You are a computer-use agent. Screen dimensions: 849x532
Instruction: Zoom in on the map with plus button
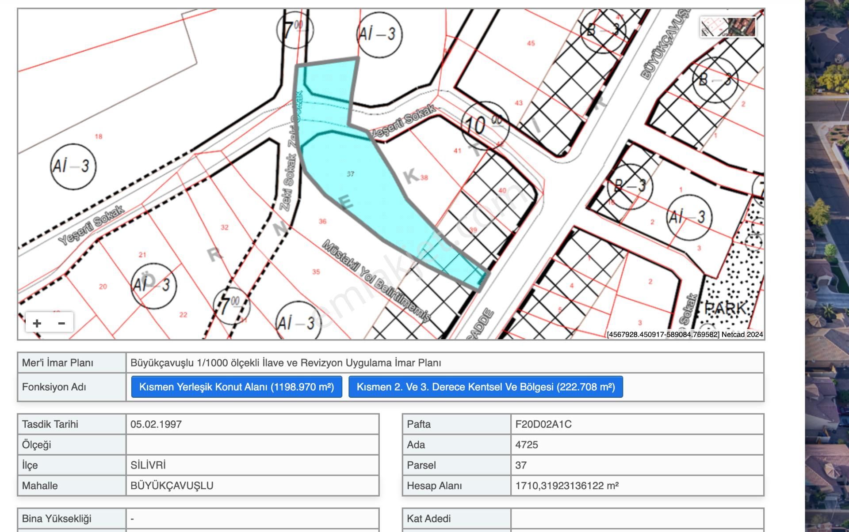[x=37, y=323]
